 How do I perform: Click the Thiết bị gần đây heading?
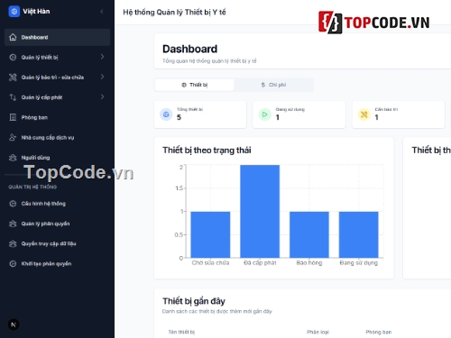(194, 301)
